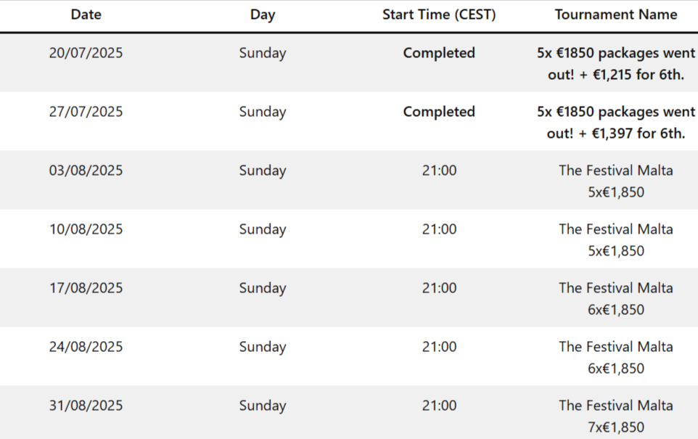This screenshot has height=439, width=698.
Task: Select the 31/08/2025 date cell
Action: (86, 406)
